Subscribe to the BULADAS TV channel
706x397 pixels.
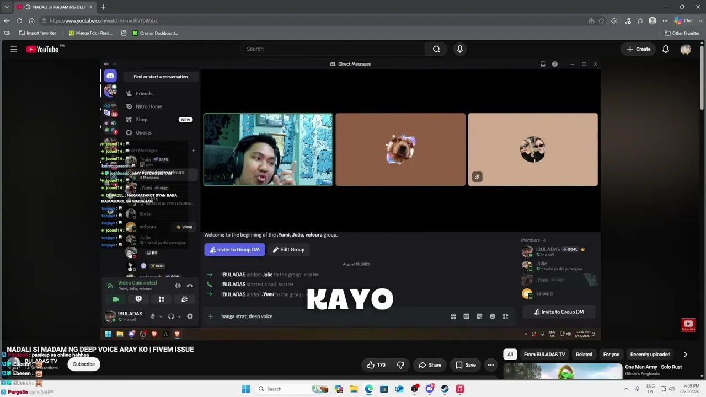pyautogui.click(x=84, y=364)
